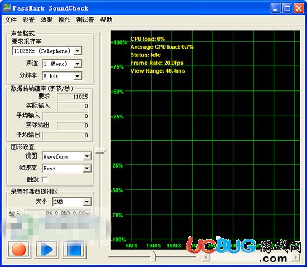Open the 设置 menu
Image resolution: width=307 pixels, height=267 pixels.
pyautogui.click(x=28, y=20)
